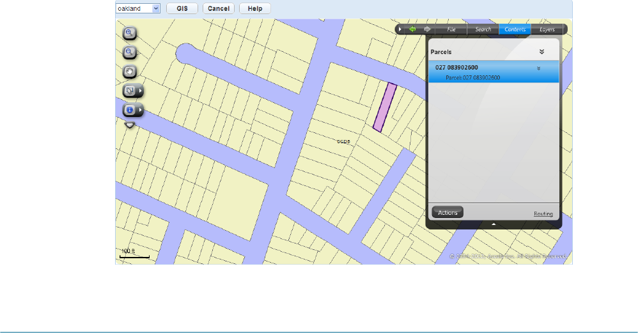Collapse results panel with bottom up arrow
The height and width of the screenshot is (333, 638).
(494, 224)
